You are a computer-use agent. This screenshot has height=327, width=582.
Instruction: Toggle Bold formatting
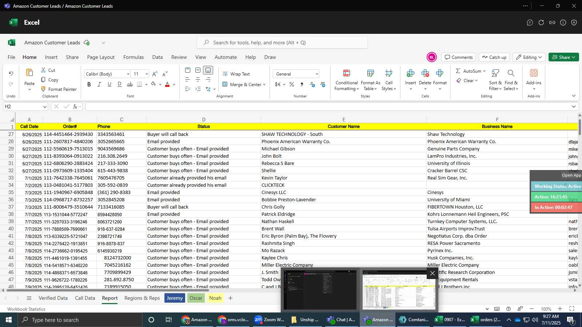[89, 84]
